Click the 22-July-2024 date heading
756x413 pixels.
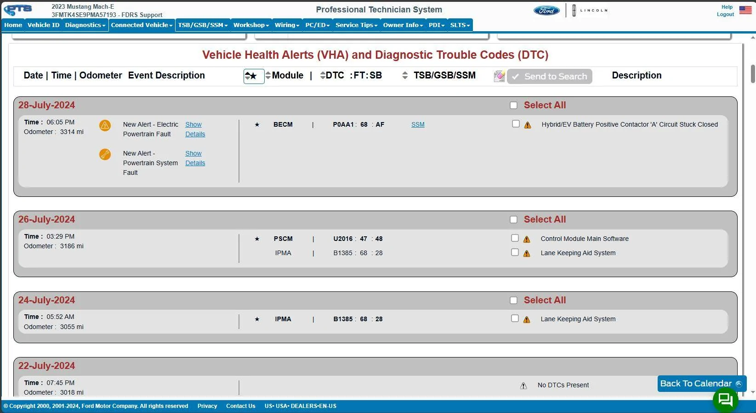click(x=46, y=366)
